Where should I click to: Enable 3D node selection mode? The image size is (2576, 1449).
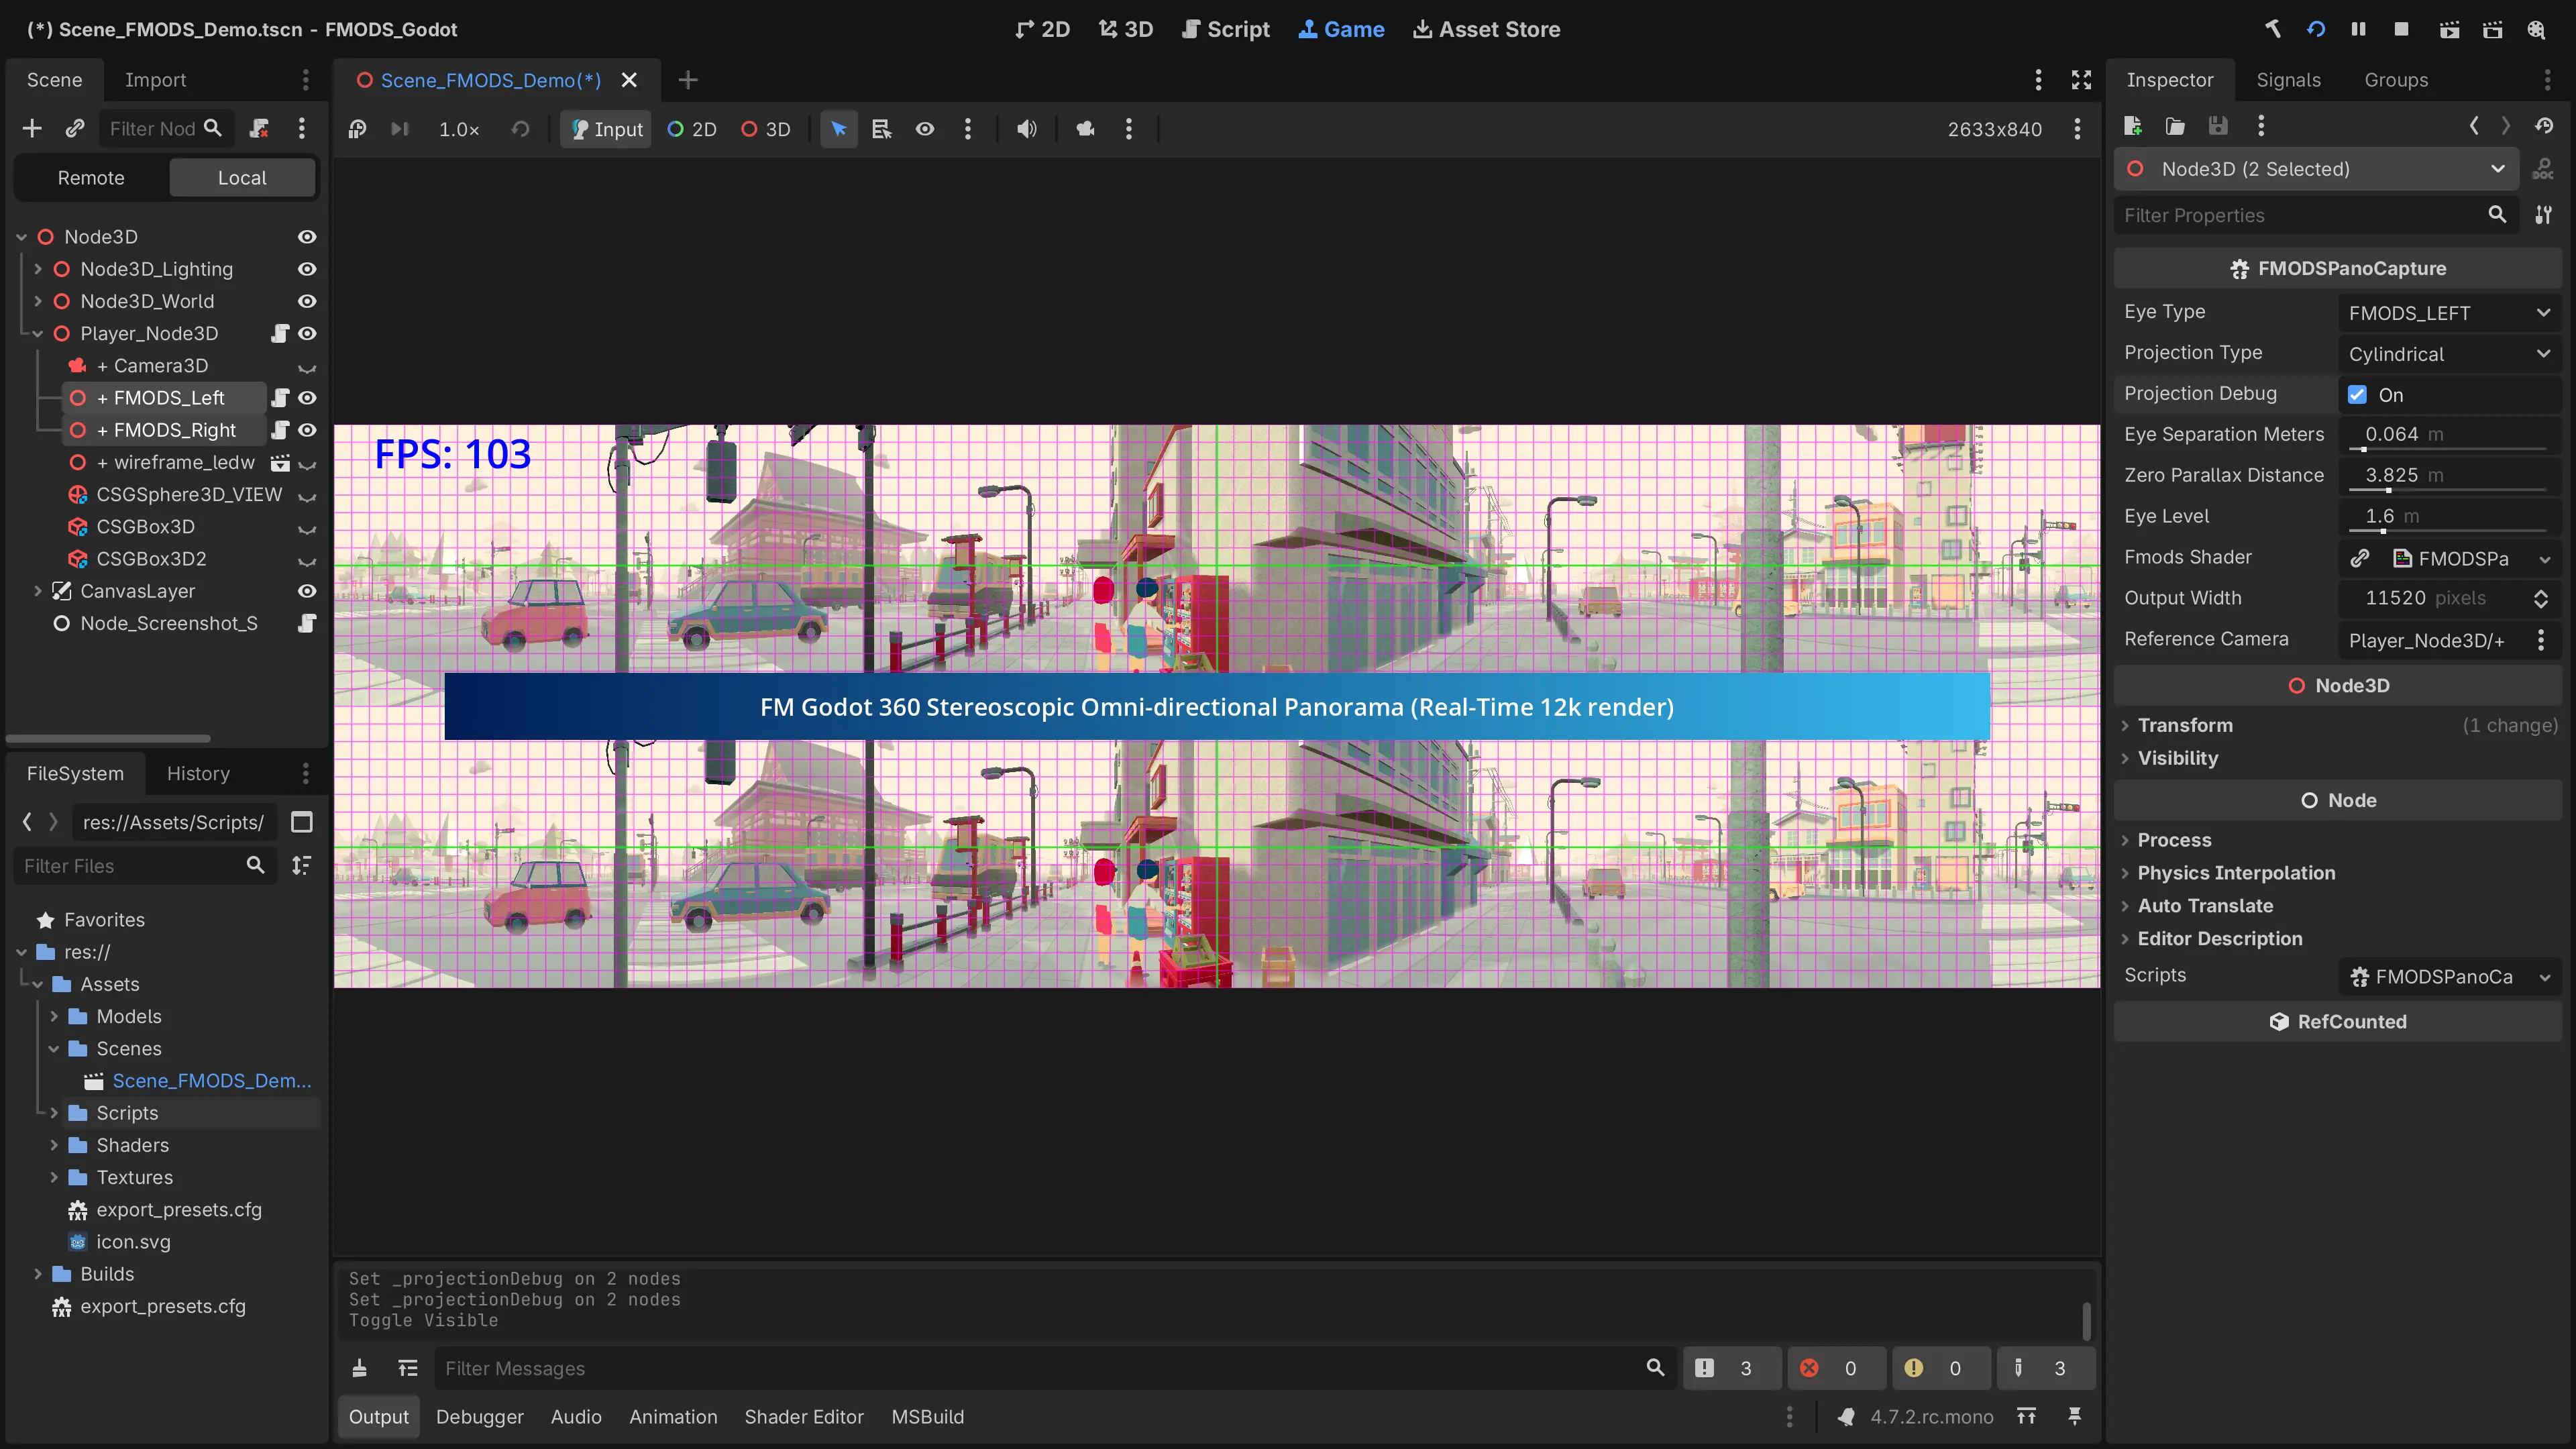tap(766, 129)
